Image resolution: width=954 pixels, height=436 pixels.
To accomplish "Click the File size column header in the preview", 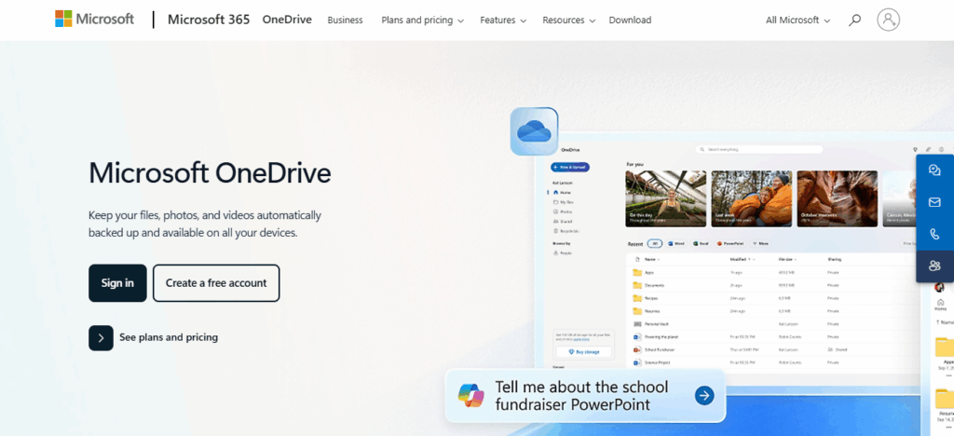I will pyautogui.click(x=786, y=259).
